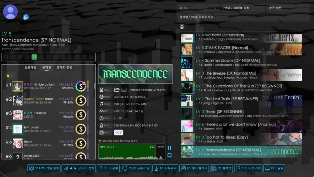Click the 난이도 선택 difficulty button
The image size is (314, 177).
(79, 168)
